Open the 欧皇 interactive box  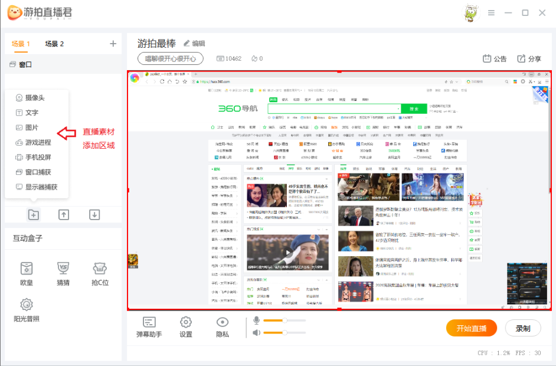(27, 274)
